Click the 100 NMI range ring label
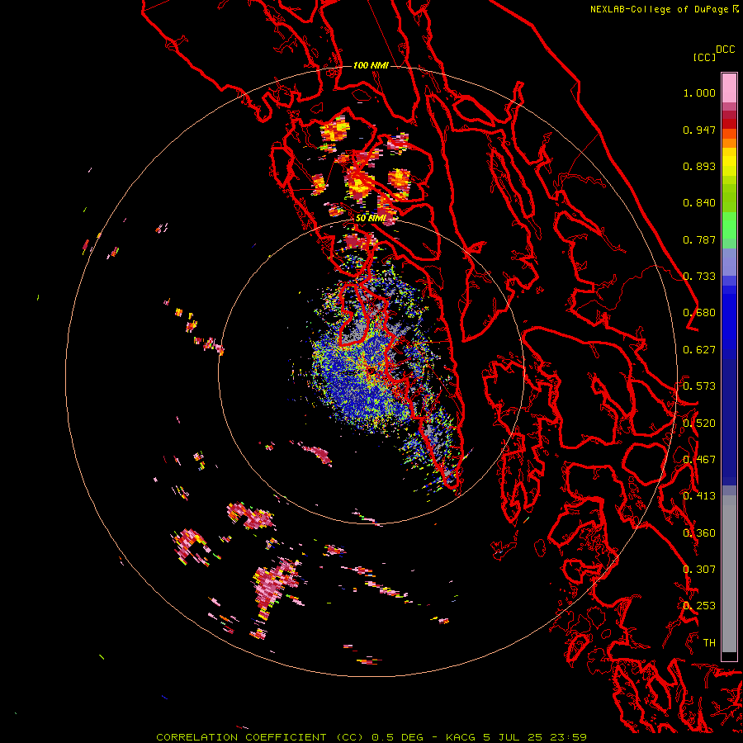The width and height of the screenshot is (743, 743). coord(371,65)
